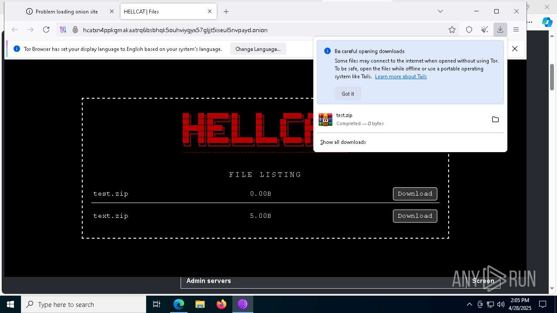Open a new browser tab
Image resolution: width=557 pixels, height=313 pixels.
[226, 12]
